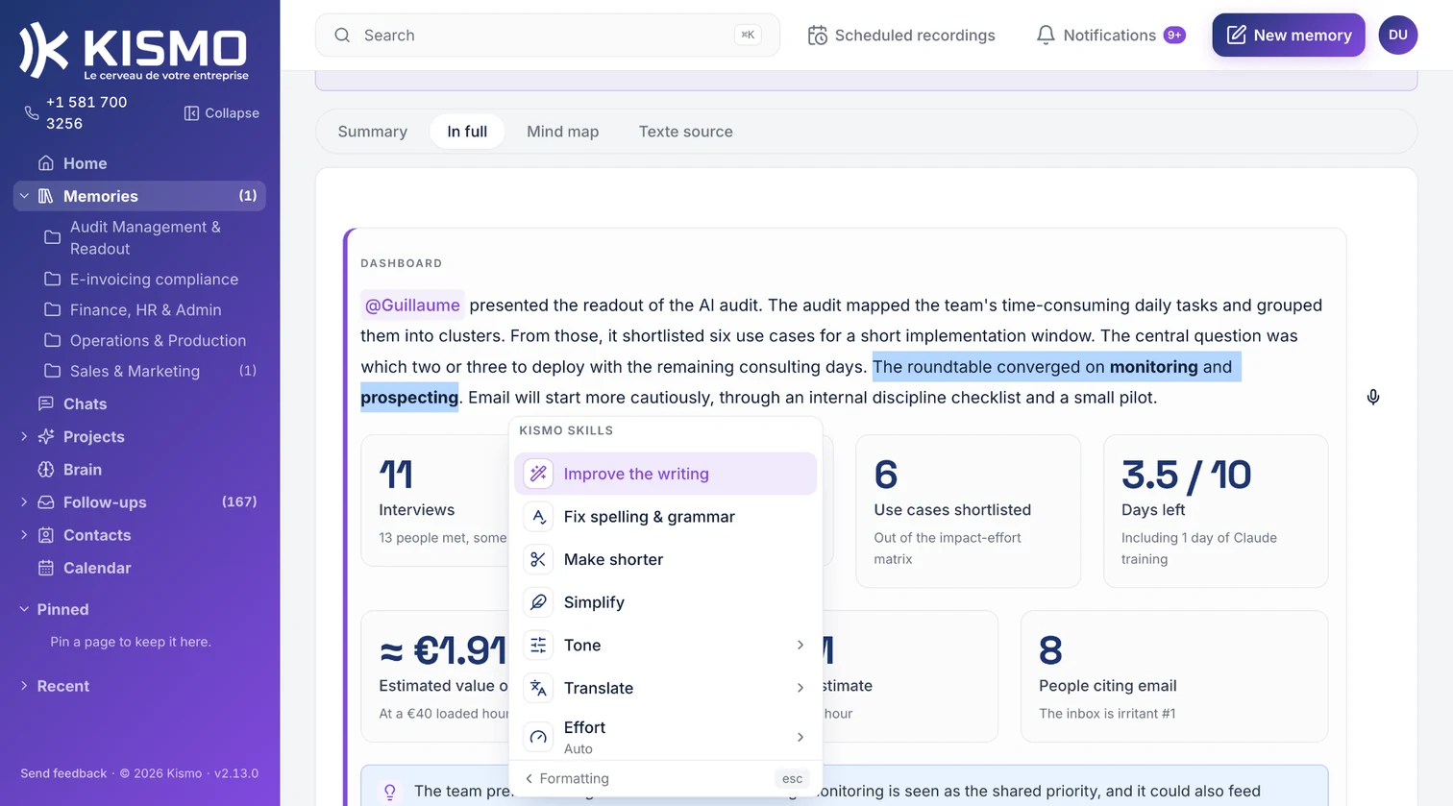Click the Scheduled recordings calendar icon

pos(817,36)
